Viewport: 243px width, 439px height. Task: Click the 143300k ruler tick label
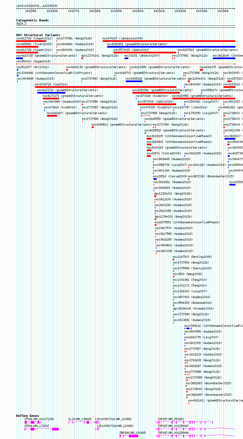pos(138,11)
